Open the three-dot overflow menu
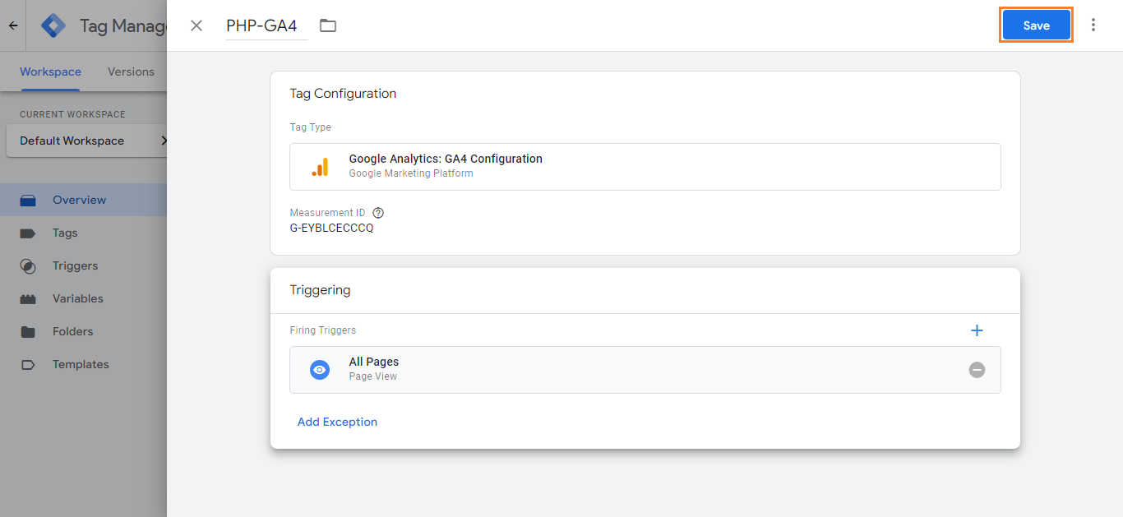The width and height of the screenshot is (1123, 517). 1093,25
